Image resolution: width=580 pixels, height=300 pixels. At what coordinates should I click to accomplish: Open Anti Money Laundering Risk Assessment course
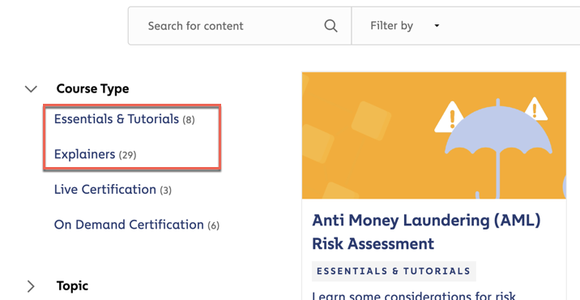click(x=426, y=232)
